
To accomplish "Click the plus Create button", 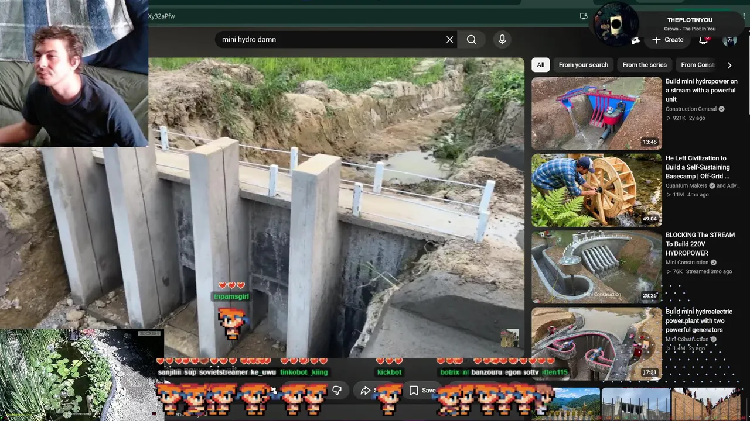I will pos(667,40).
